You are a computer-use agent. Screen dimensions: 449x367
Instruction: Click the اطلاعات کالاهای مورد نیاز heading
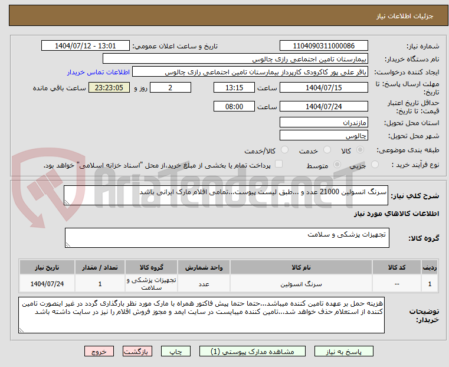[396, 214]
